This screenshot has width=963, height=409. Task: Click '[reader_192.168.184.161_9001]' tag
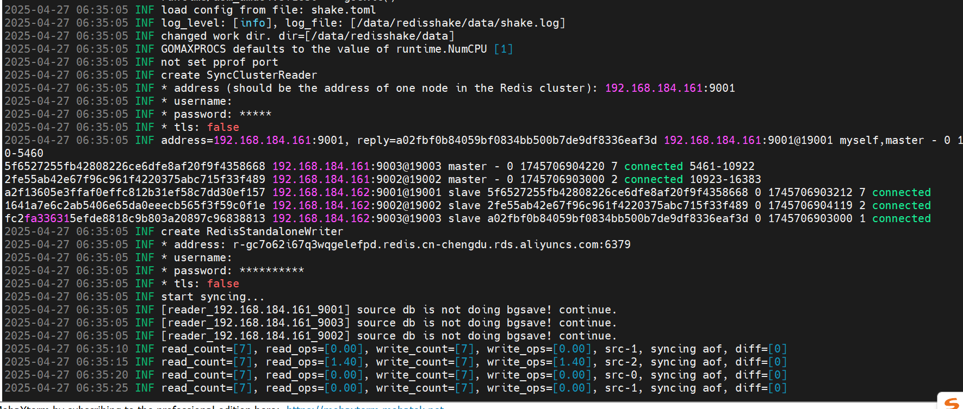[x=256, y=310]
